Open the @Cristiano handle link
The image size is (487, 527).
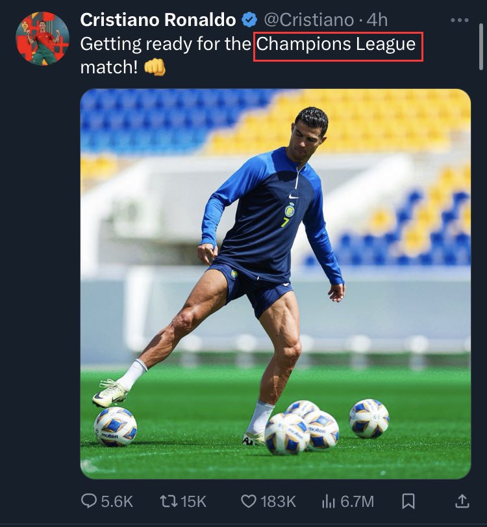308,20
